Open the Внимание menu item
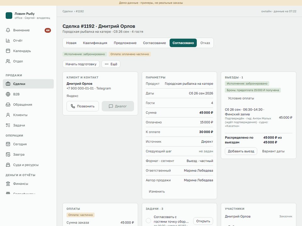This screenshot has width=302, height=226. point(28,30)
